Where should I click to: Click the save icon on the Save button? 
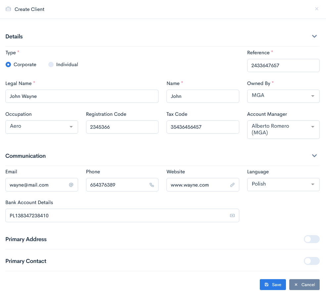[267, 284]
